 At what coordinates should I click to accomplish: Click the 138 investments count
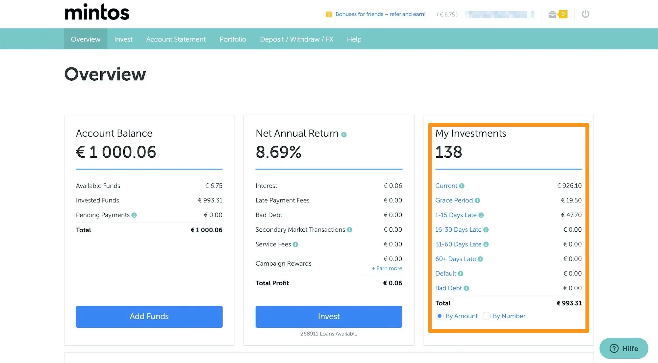point(449,152)
